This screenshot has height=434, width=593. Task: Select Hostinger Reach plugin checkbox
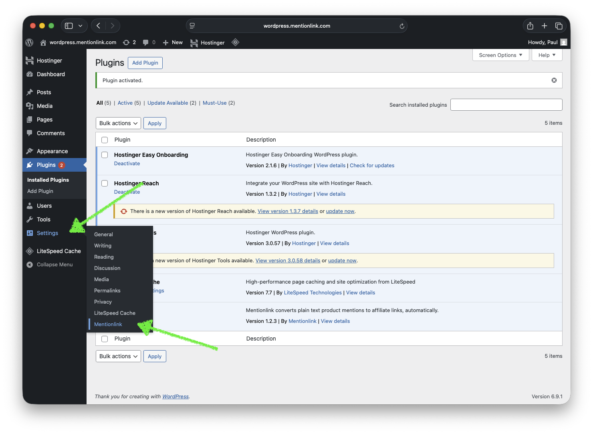point(105,183)
